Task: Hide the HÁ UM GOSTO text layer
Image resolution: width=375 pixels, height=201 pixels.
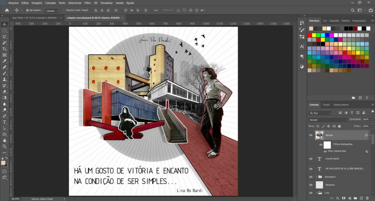Action: 311,169
